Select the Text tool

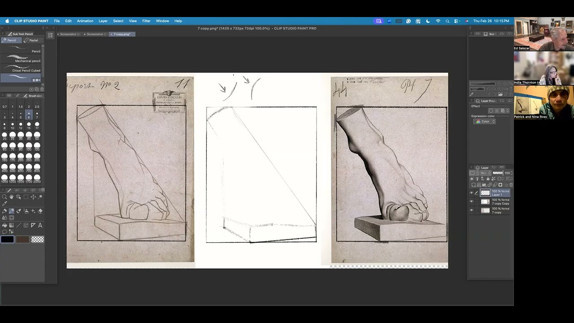tap(40, 225)
